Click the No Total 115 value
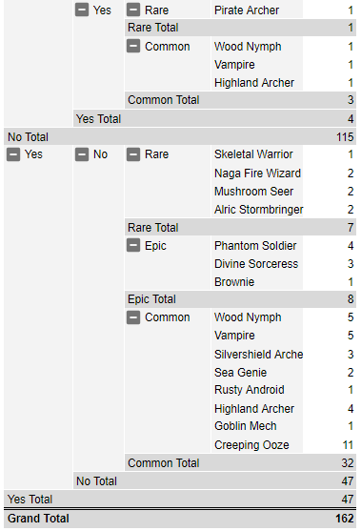 [345, 137]
